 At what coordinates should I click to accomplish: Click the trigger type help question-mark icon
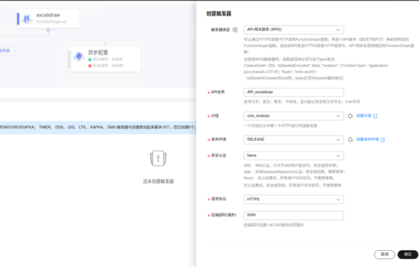point(235,30)
